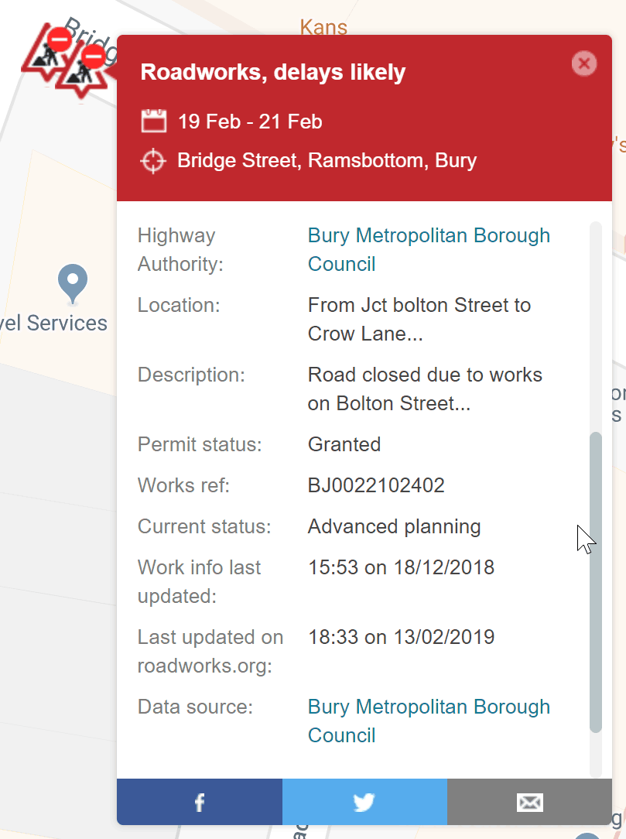Click the blue location pin on map
The height and width of the screenshot is (839, 626).
coord(74,283)
